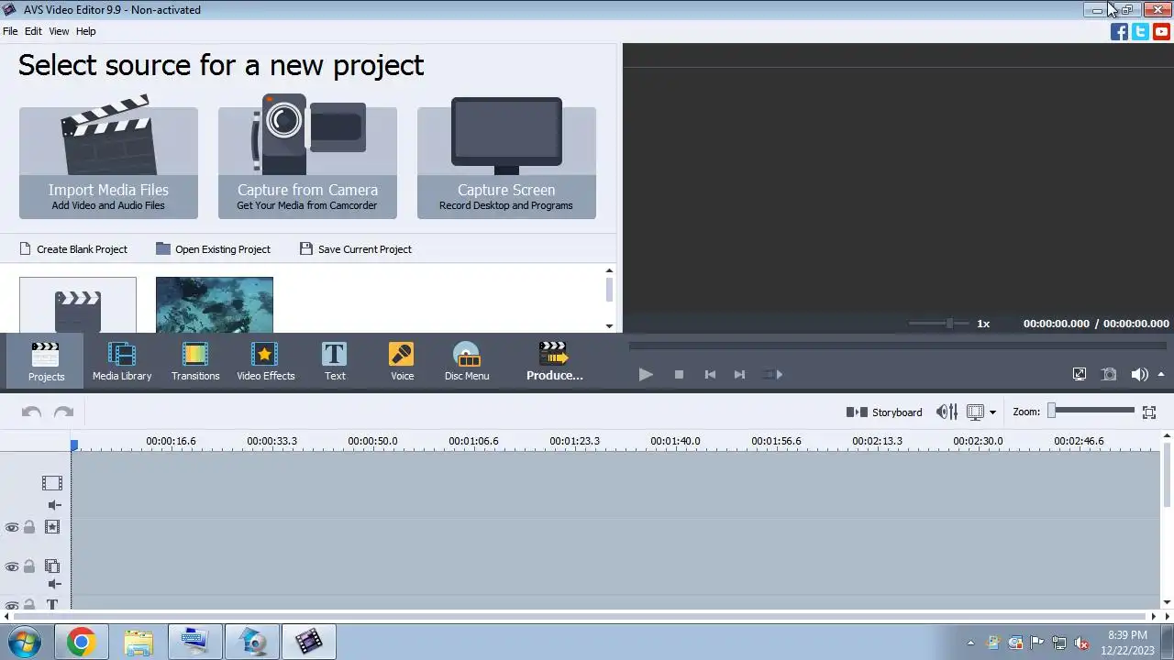Click the Undo arrow icon
The image size is (1174, 660).
coord(31,412)
